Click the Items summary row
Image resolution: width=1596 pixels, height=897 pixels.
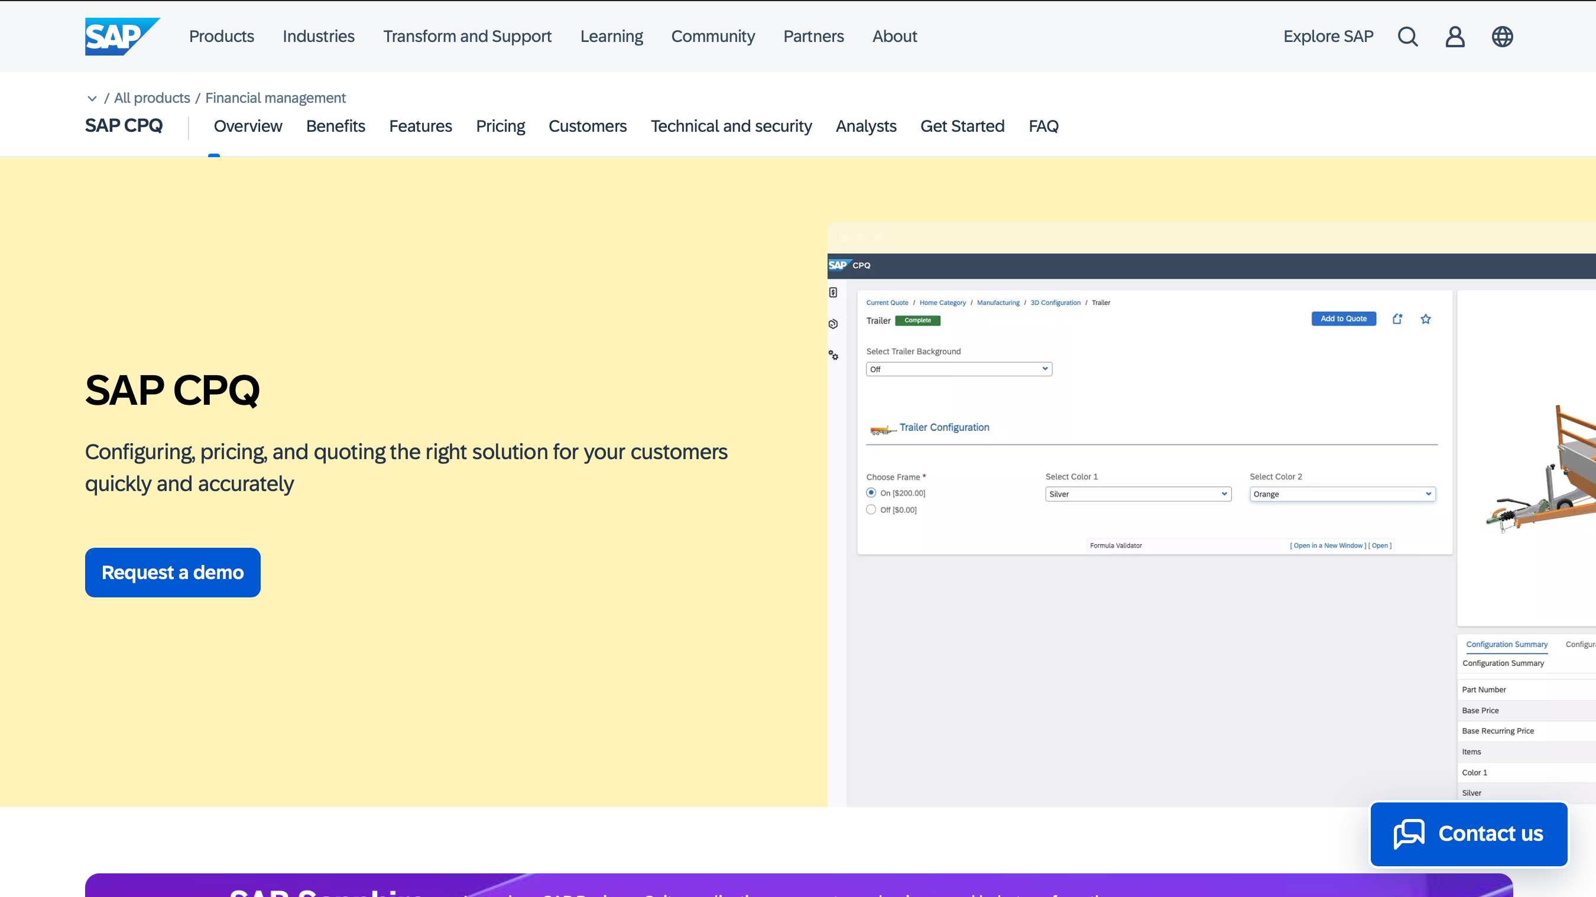click(x=1527, y=752)
